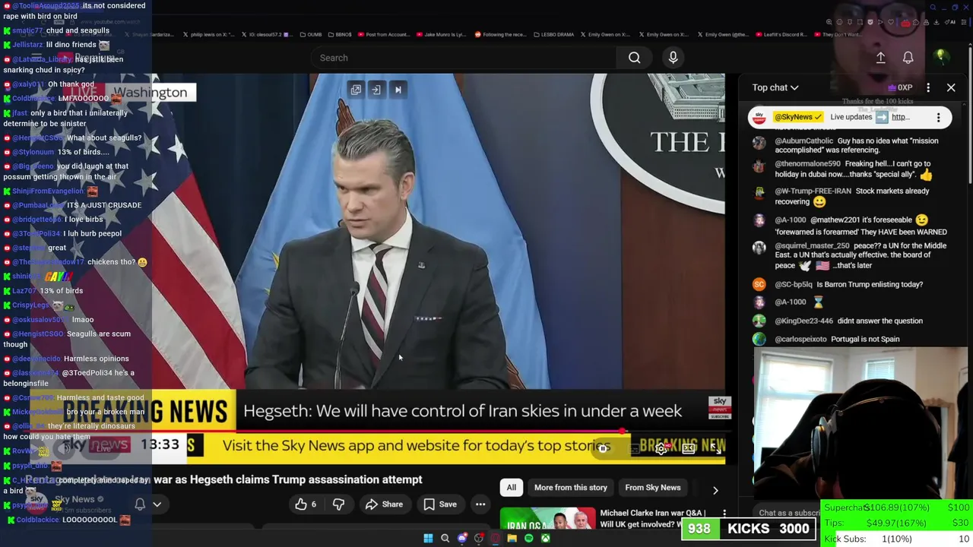The width and height of the screenshot is (973, 547).
Task: Open the Jake Munro bookmark
Action: click(x=441, y=34)
